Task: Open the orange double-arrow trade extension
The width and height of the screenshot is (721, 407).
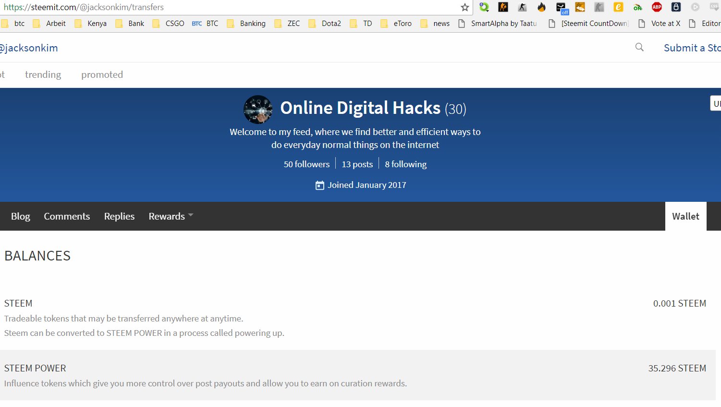Action: pos(580,7)
